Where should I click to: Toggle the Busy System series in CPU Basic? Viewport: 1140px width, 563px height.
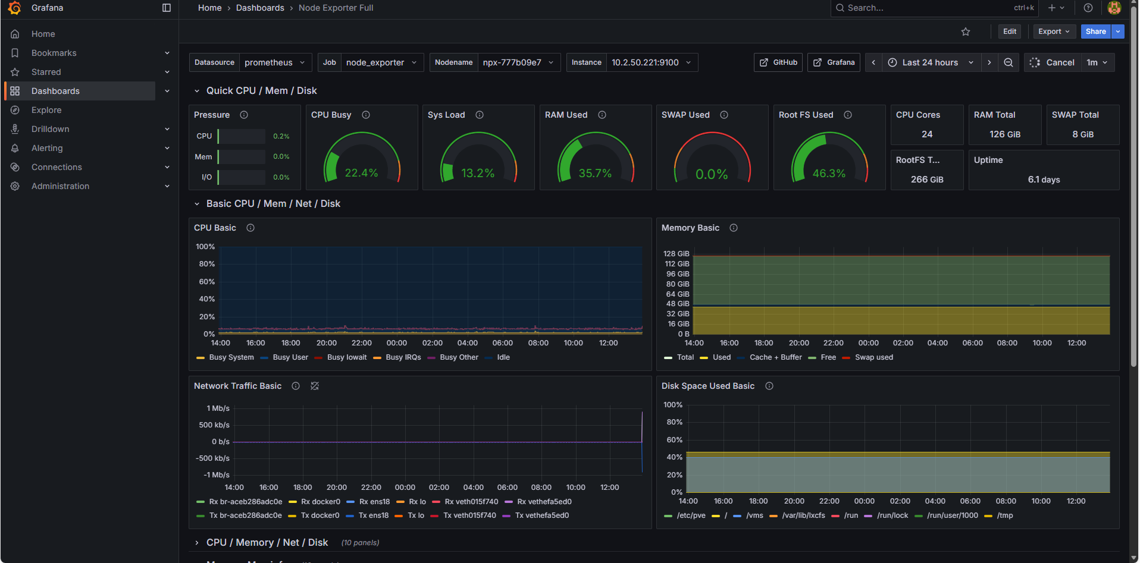pyautogui.click(x=231, y=357)
